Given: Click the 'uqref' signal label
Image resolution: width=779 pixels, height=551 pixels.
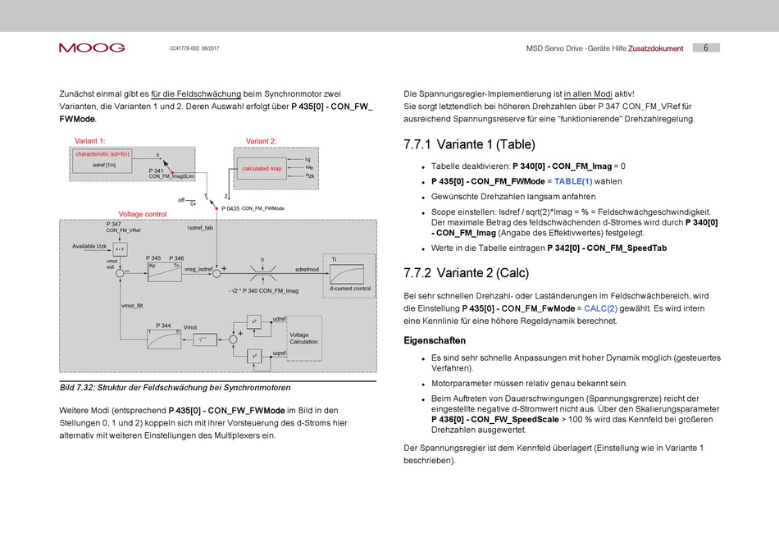Looking at the screenshot, I should 279,353.
